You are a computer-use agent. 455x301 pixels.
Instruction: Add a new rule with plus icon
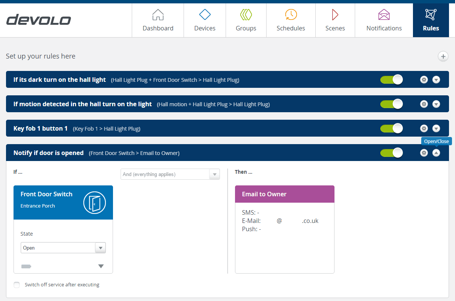443,56
